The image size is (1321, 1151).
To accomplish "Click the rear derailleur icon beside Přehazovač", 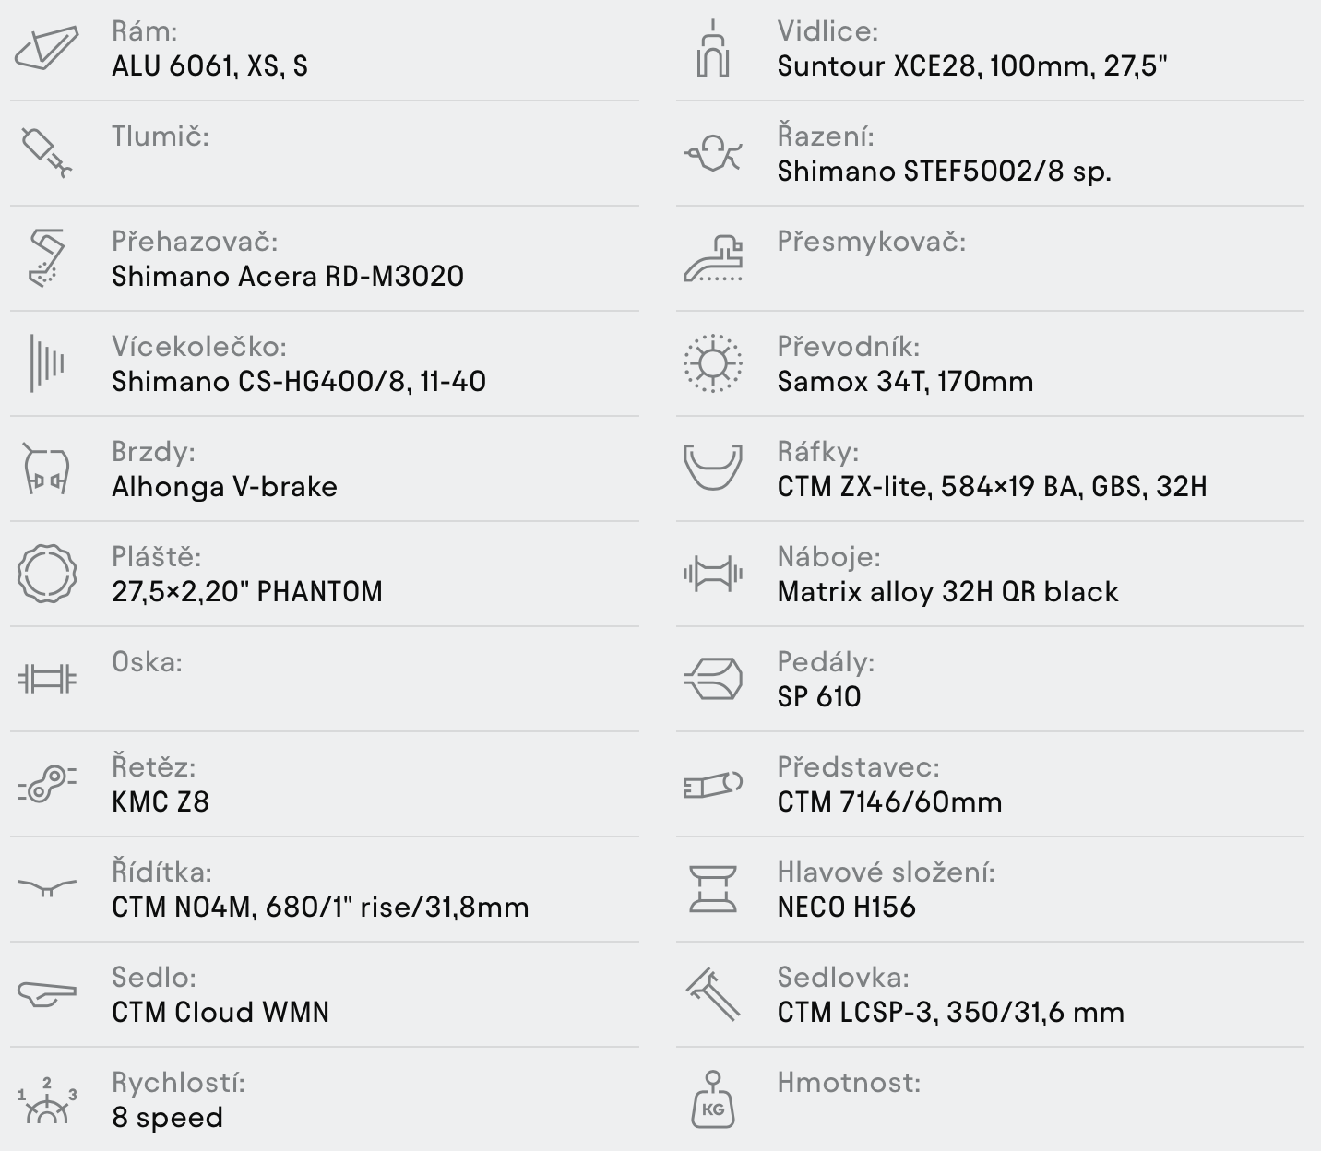I will click(46, 258).
